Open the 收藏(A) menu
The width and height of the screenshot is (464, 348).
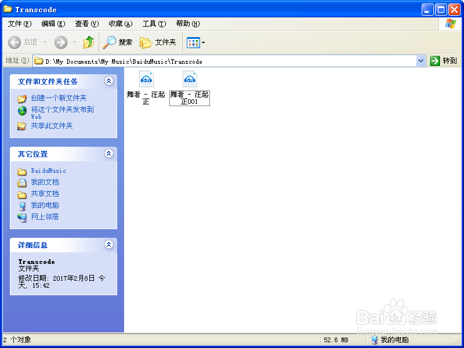tap(121, 24)
